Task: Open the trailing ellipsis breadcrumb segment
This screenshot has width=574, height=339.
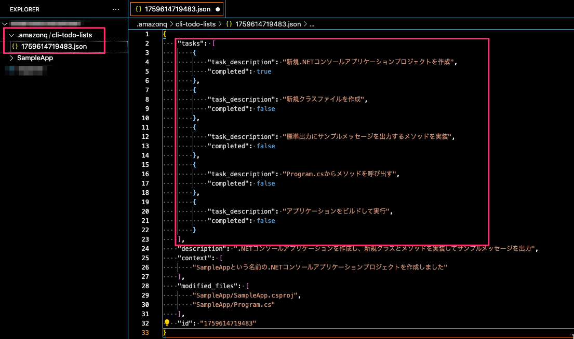Action: [312, 24]
